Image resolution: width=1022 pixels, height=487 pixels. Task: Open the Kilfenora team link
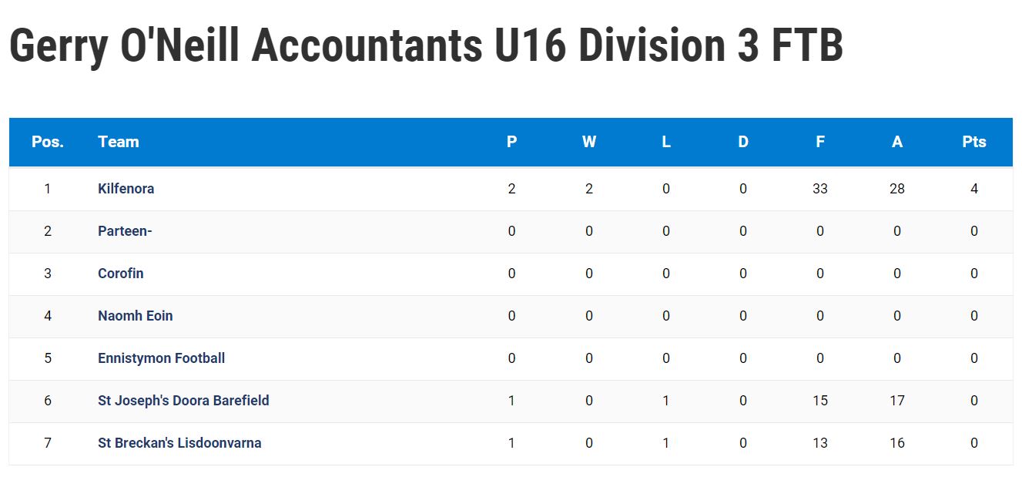coord(126,189)
